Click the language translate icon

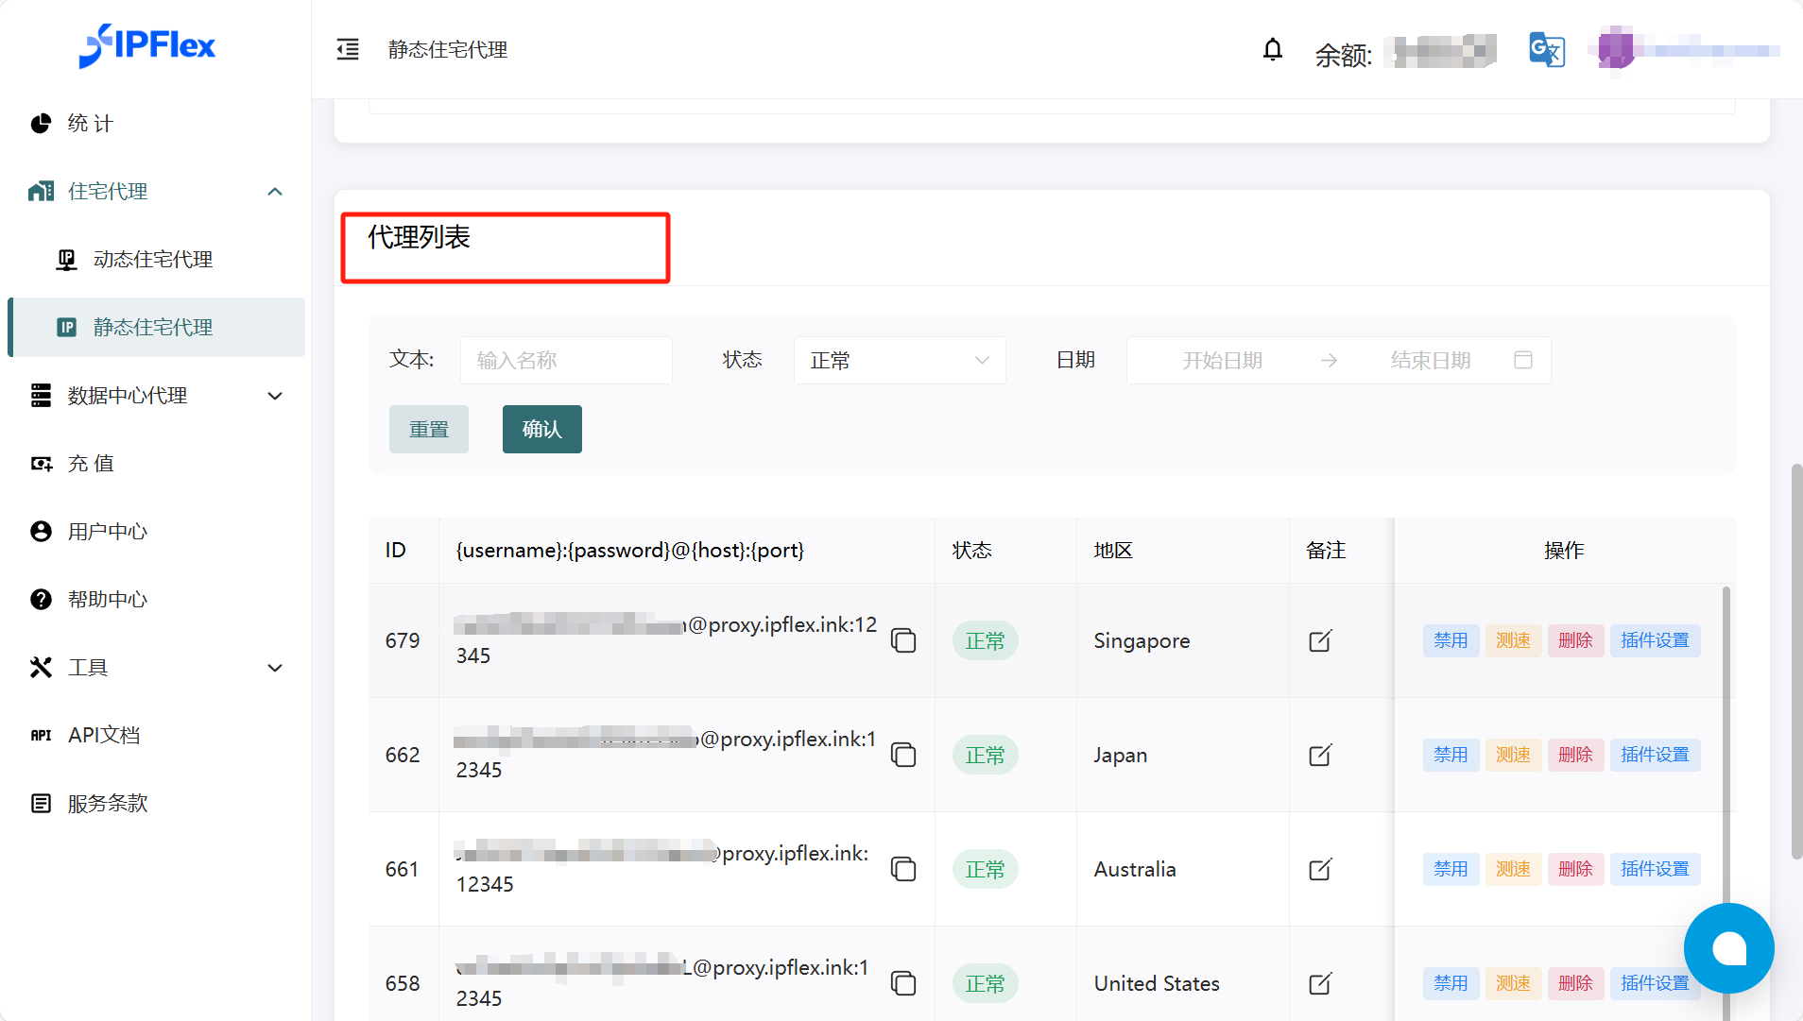point(1547,50)
